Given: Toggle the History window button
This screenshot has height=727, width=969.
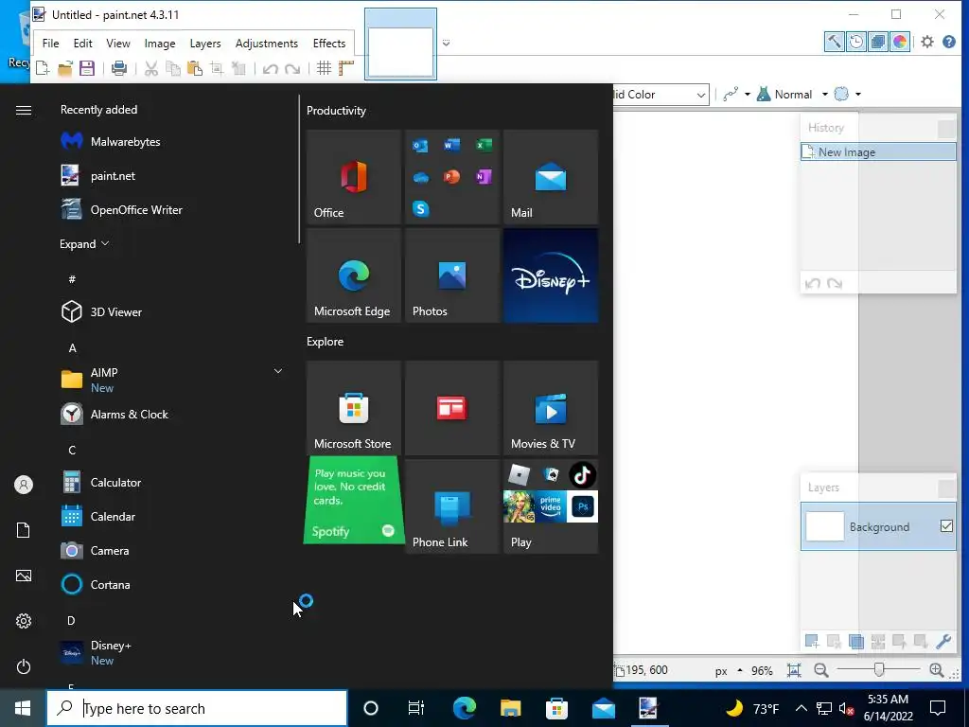Looking at the screenshot, I should (855, 42).
